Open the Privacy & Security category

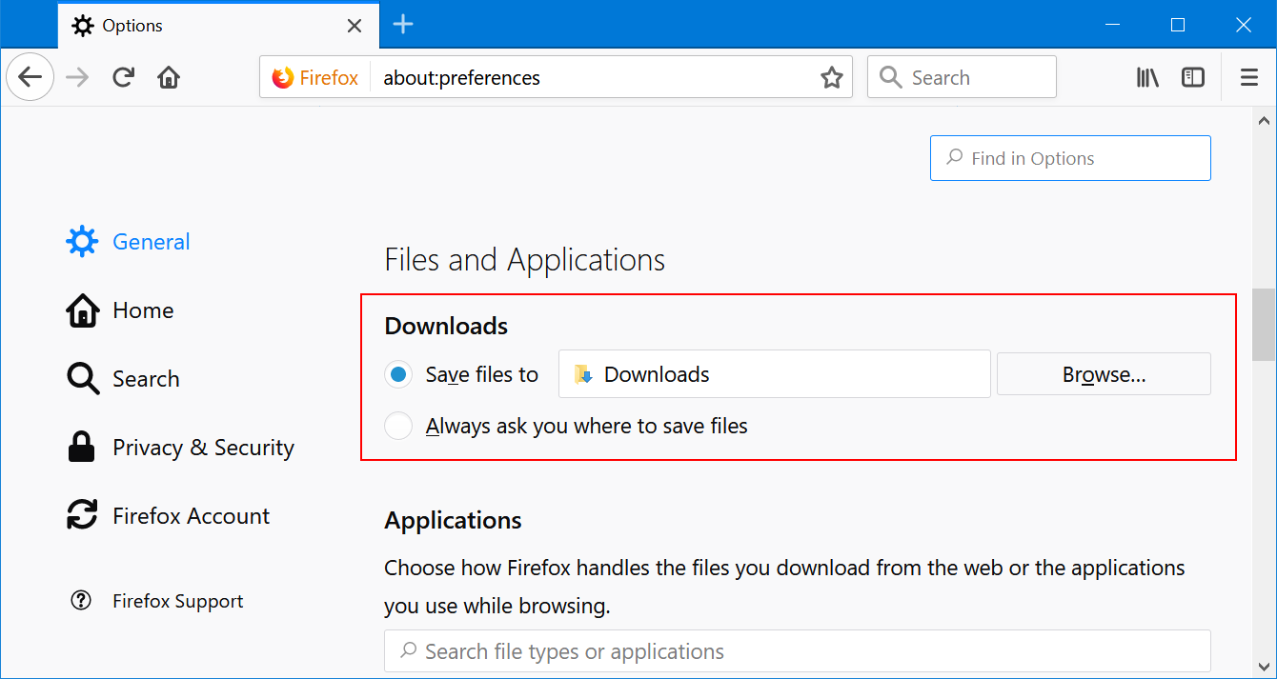180,448
